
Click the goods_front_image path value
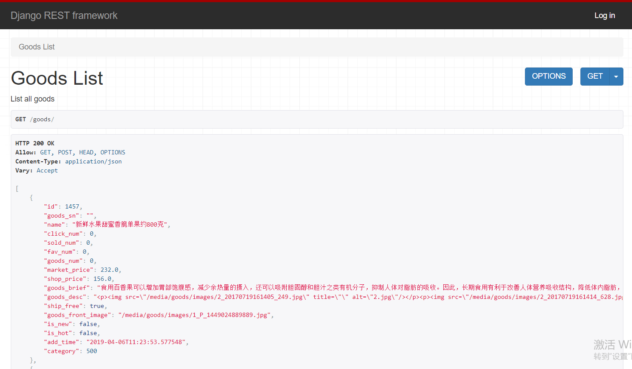point(194,315)
